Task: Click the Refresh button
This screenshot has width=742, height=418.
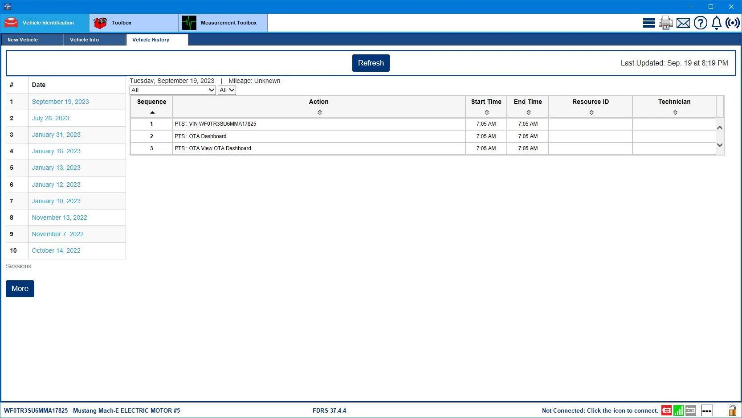Action: pos(371,63)
